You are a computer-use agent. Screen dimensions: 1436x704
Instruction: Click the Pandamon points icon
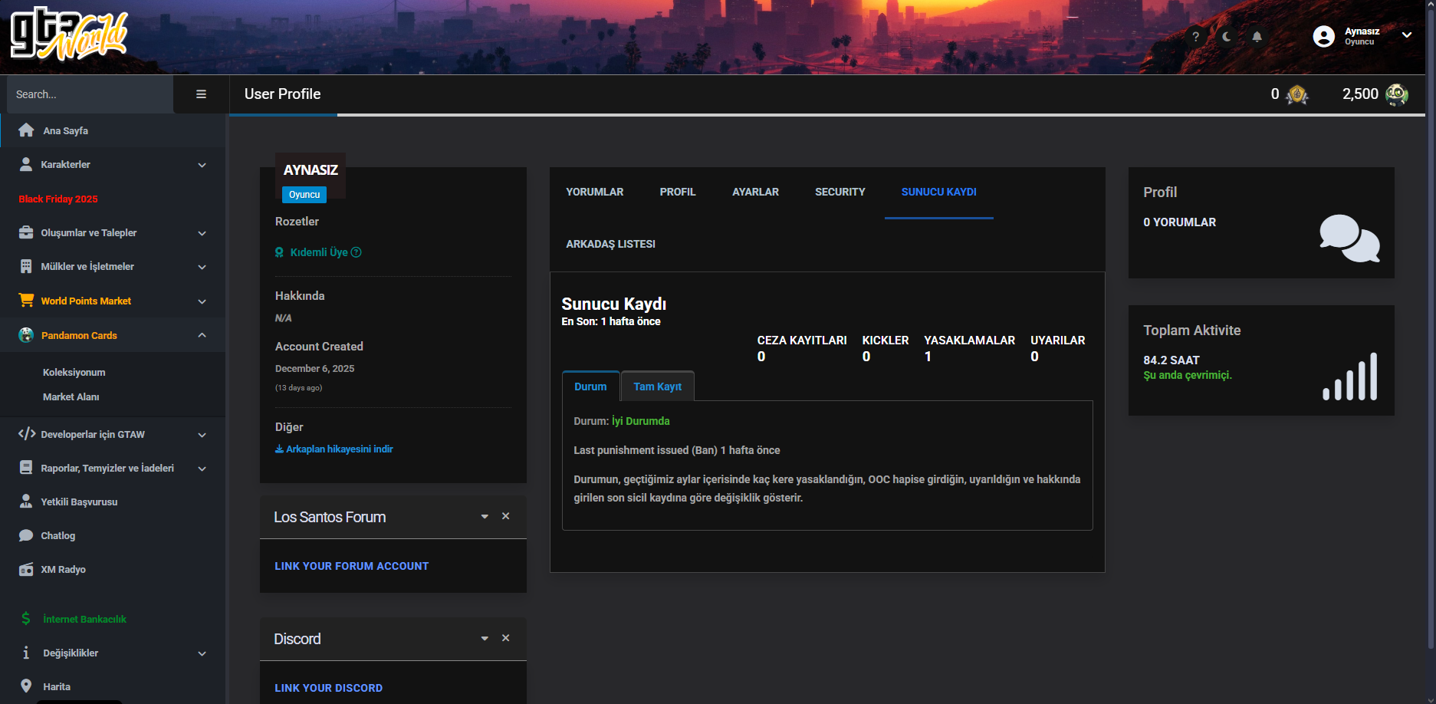click(x=1397, y=94)
